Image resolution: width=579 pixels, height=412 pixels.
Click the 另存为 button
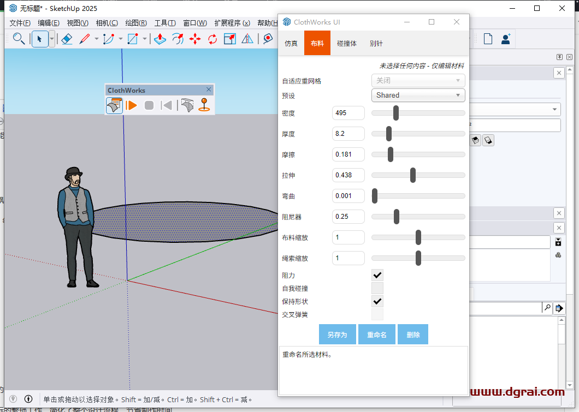pos(338,335)
